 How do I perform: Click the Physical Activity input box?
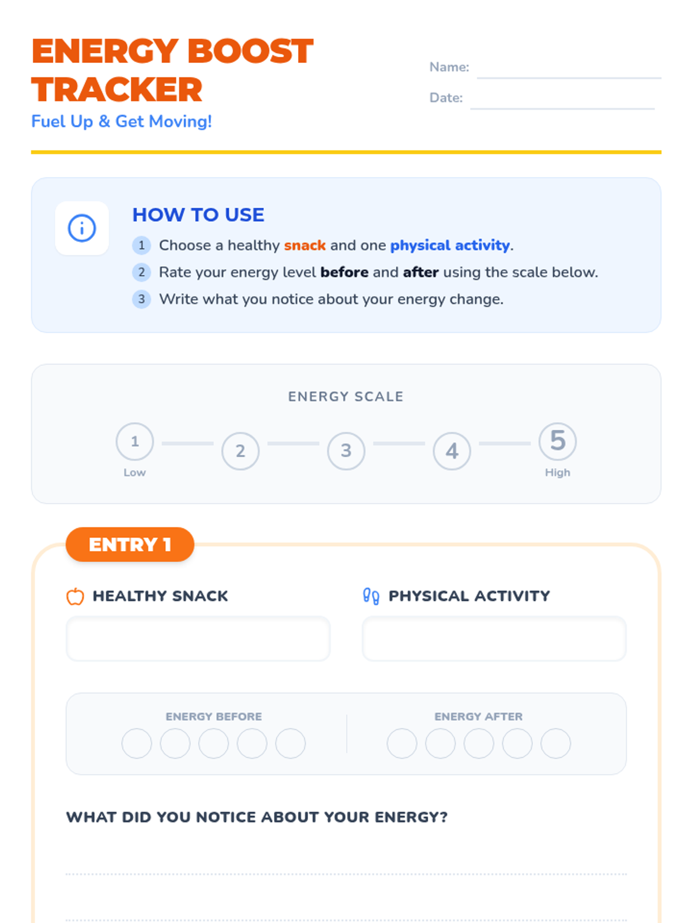coord(494,639)
